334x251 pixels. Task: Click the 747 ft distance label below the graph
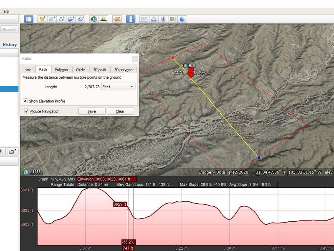(128, 248)
